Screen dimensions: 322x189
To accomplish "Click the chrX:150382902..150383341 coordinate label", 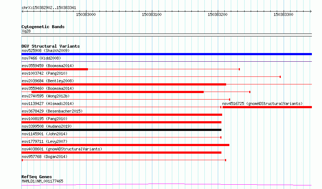I will 49,8.
